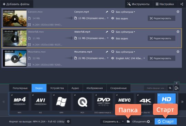Click the share icon in top bar

[x=182, y=4]
